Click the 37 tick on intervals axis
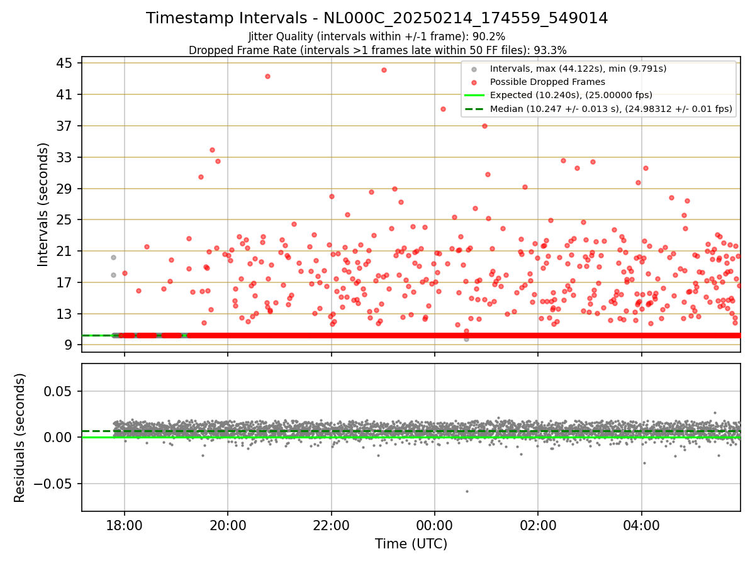The height and width of the screenshot is (566, 755). pos(65,126)
